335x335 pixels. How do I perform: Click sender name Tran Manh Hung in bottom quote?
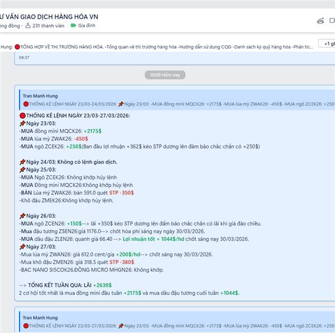(40, 318)
